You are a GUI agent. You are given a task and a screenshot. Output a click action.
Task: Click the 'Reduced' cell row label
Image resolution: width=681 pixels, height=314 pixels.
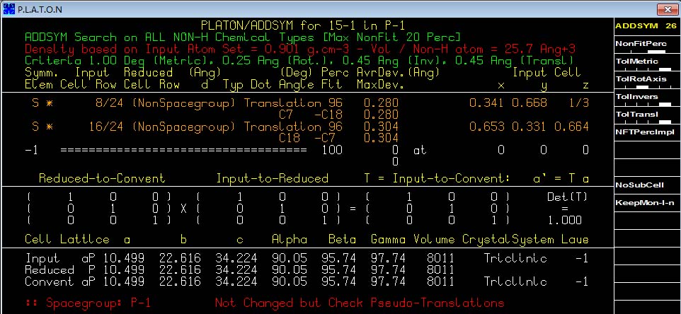49,270
